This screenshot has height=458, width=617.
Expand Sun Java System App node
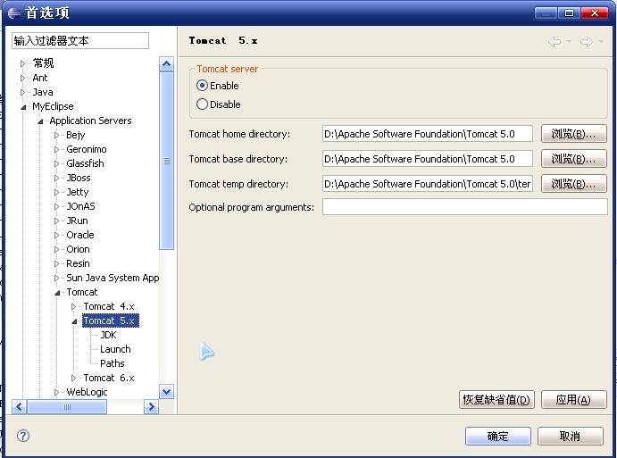[x=56, y=279]
